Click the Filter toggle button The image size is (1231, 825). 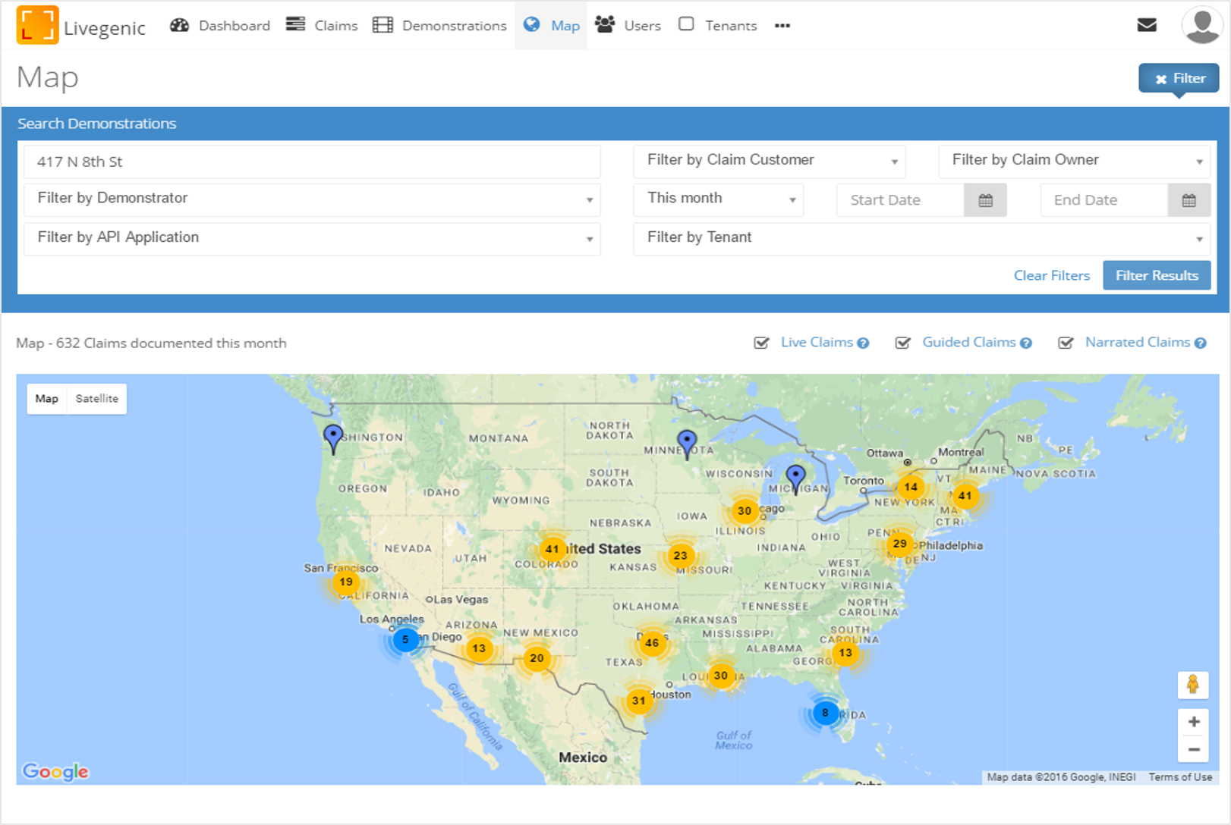1179,78
